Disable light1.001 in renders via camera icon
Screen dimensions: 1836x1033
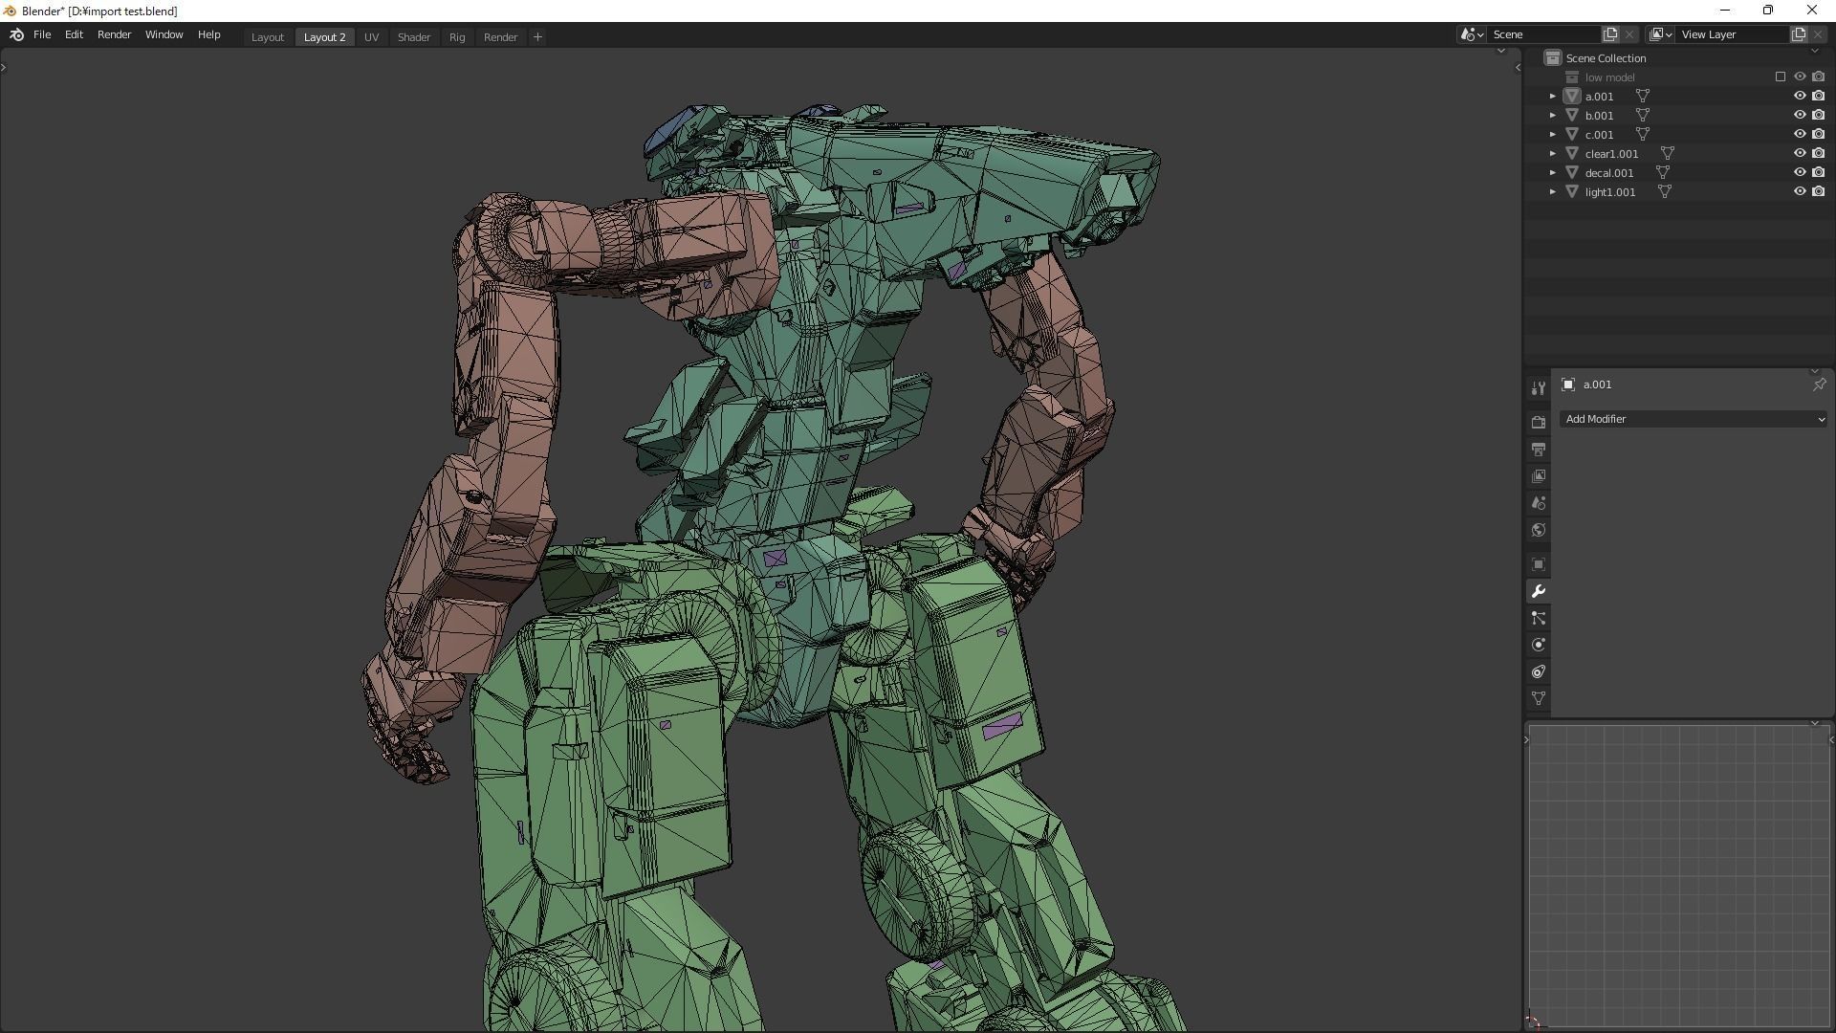[1818, 191]
